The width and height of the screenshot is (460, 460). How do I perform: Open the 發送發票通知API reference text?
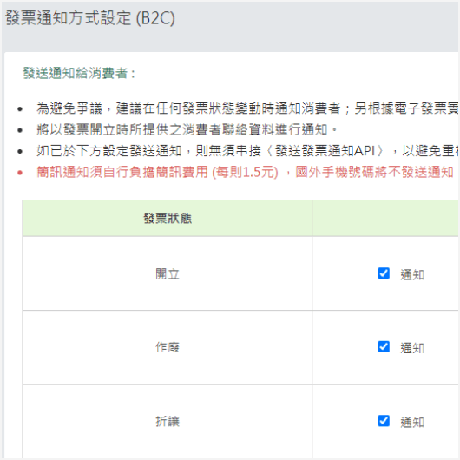[x=325, y=151]
